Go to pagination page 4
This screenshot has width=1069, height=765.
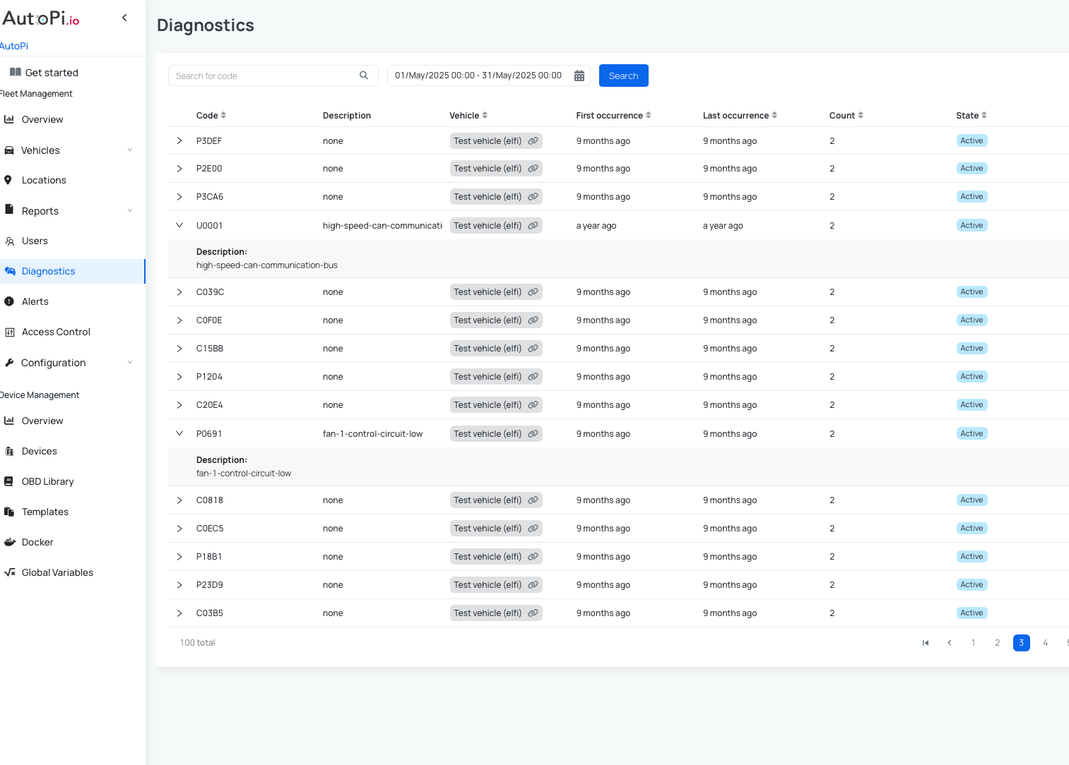tap(1046, 643)
